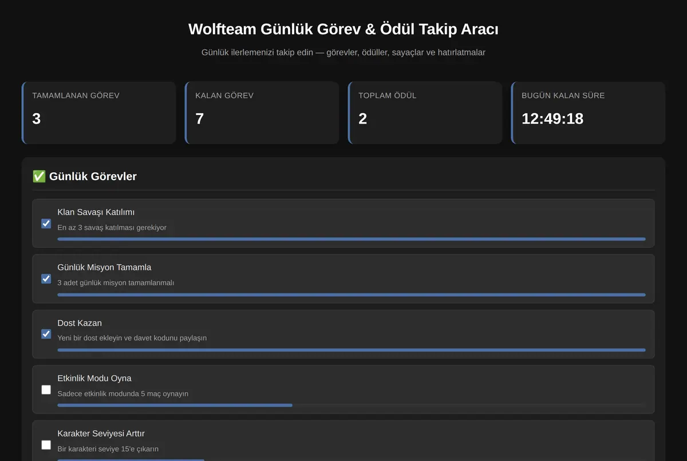Image resolution: width=687 pixels, height=461 pixels.
Task: Click the Günlük Misyon Tamamla task title
Action: 104,268
